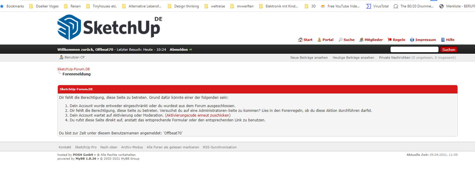Select Archiv-Modus in the footer
Screen dimensions: 475x189
point(132,147)
